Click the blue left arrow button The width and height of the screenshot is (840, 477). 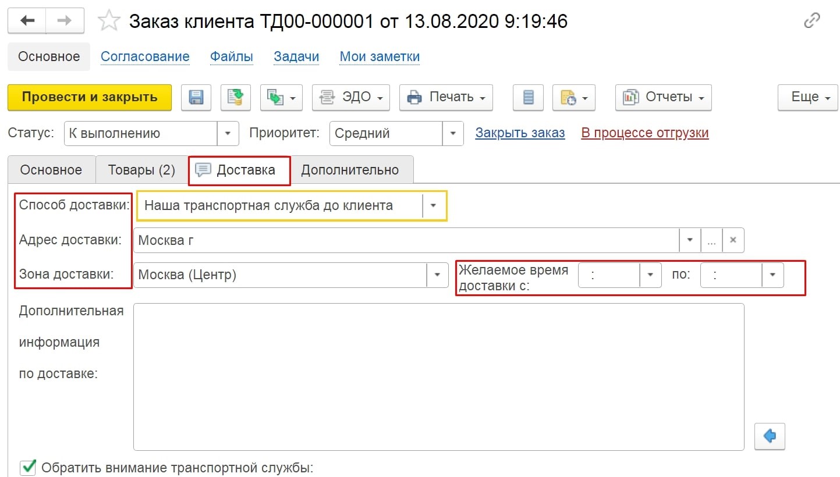[x=770, y=436]
